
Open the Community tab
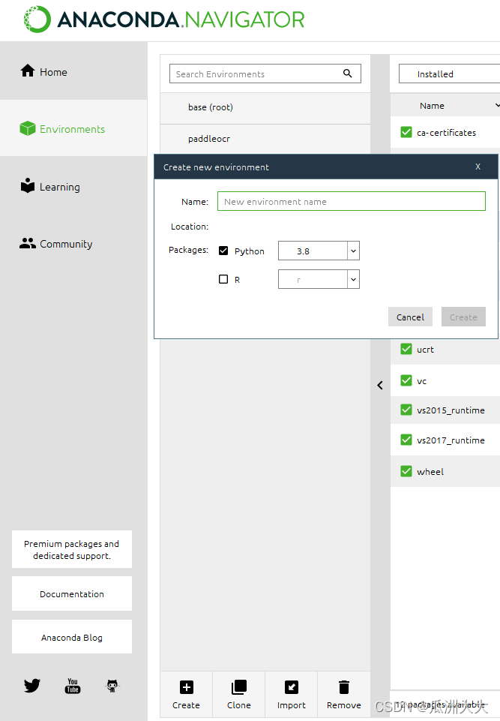click(x=73, y=244)
